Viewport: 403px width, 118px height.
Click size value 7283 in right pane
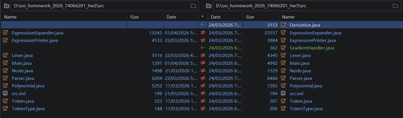tap(272, 86)
